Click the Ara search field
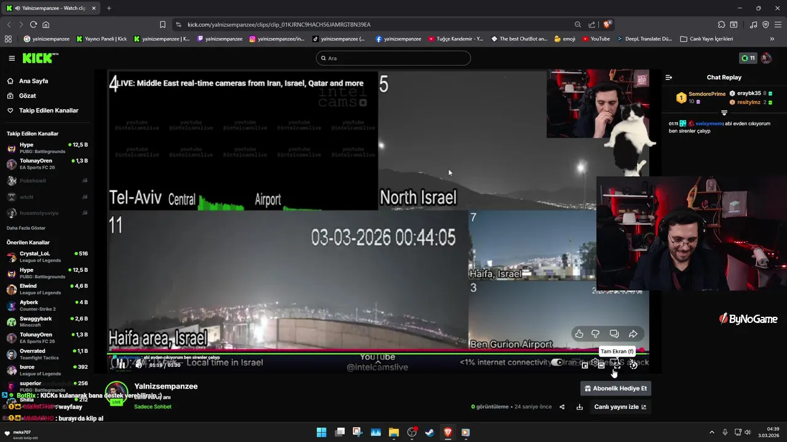Screen dimensions: 787x442 coord(393,58)
